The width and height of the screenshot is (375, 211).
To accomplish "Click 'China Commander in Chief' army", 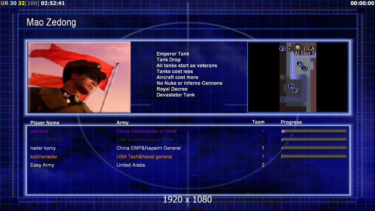I will [146, 131].
